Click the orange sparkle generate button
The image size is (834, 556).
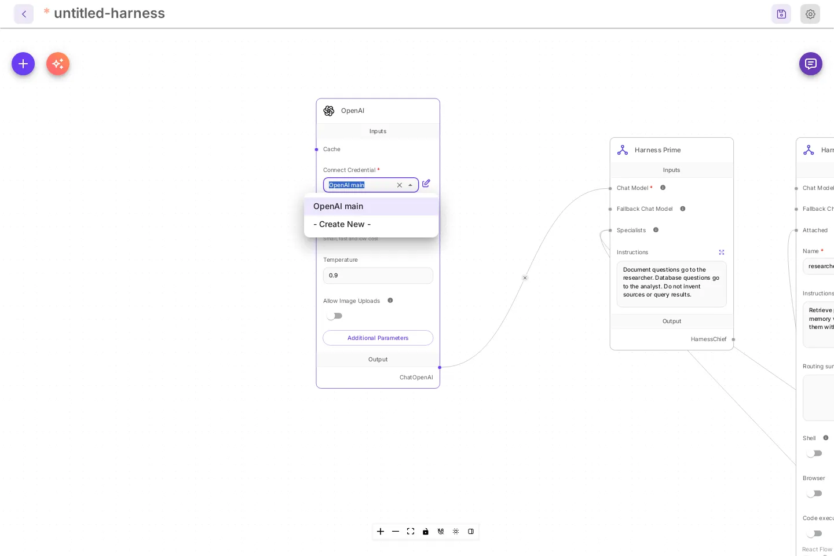[58, 64]
